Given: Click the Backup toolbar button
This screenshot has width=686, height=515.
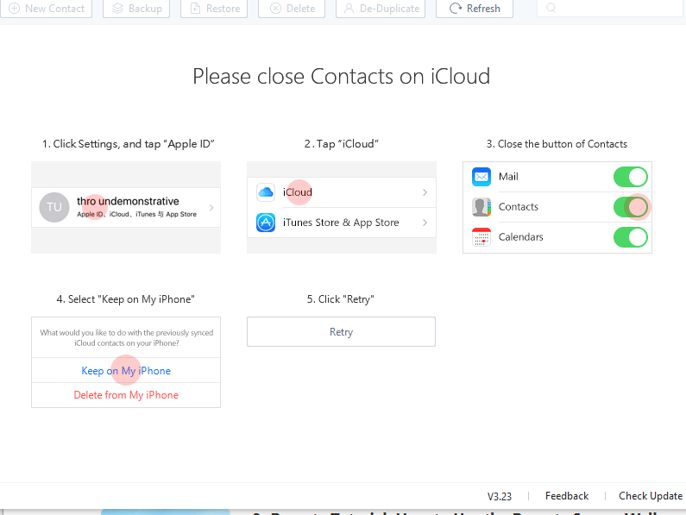Looking at the screenshot, I should click(x=136, y=9).
